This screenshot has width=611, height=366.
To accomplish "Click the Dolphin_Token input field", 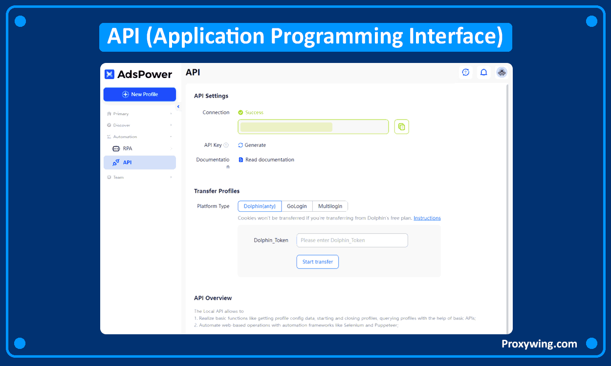I will click(x=352, y=240).
